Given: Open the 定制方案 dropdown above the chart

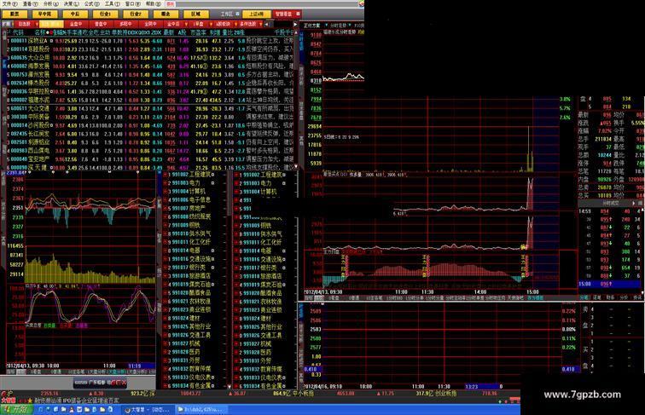Looking at the screenshot, I should 326,26.
